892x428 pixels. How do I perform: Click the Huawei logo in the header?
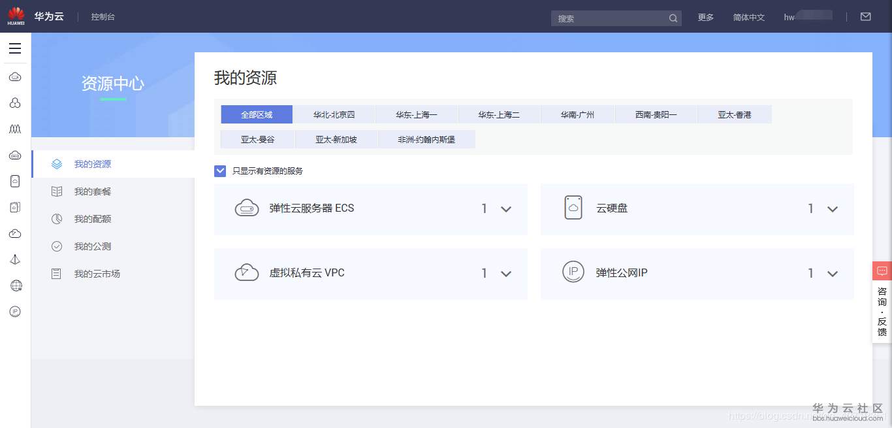tap(16, 16)
